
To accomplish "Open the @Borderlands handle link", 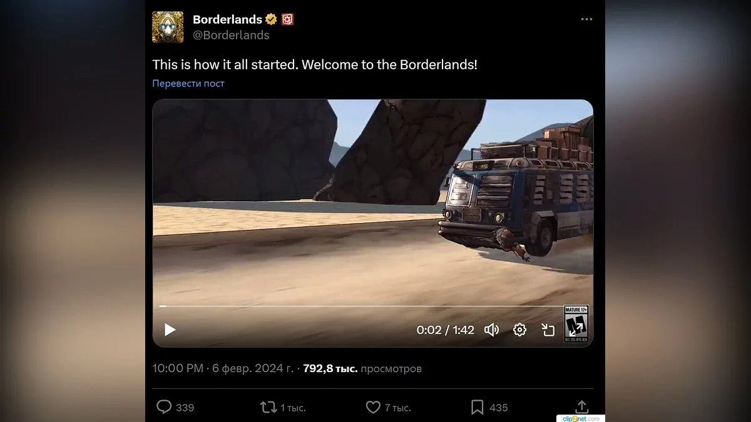I will [x=231, y=35].
